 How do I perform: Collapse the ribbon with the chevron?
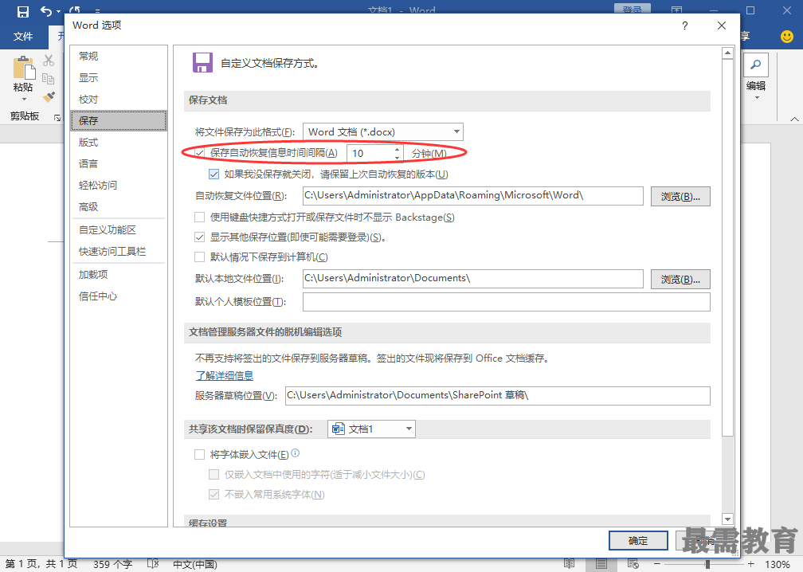[794, 119]
